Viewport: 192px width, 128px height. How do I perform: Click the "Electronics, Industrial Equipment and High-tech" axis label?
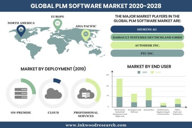pyautogui.click(x=120, y=113)
